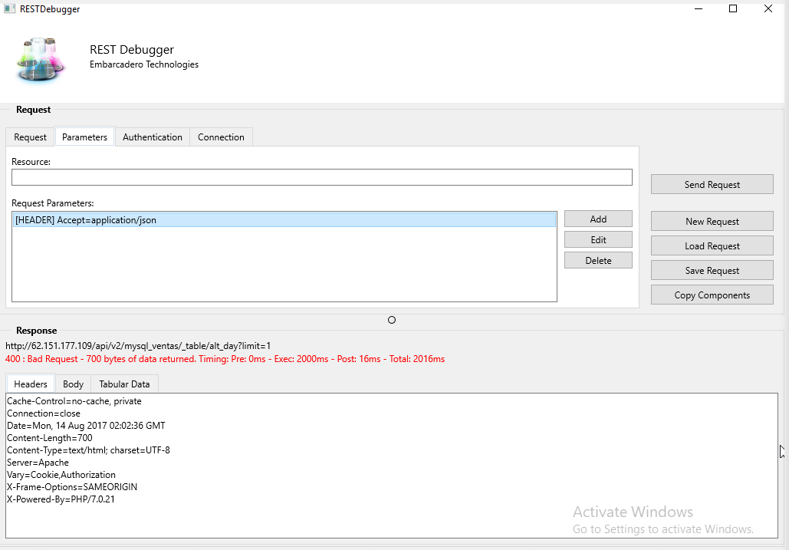Click the Server=Apache header line
The width and height of the screenshot is (789, 550).
[38, 463]
